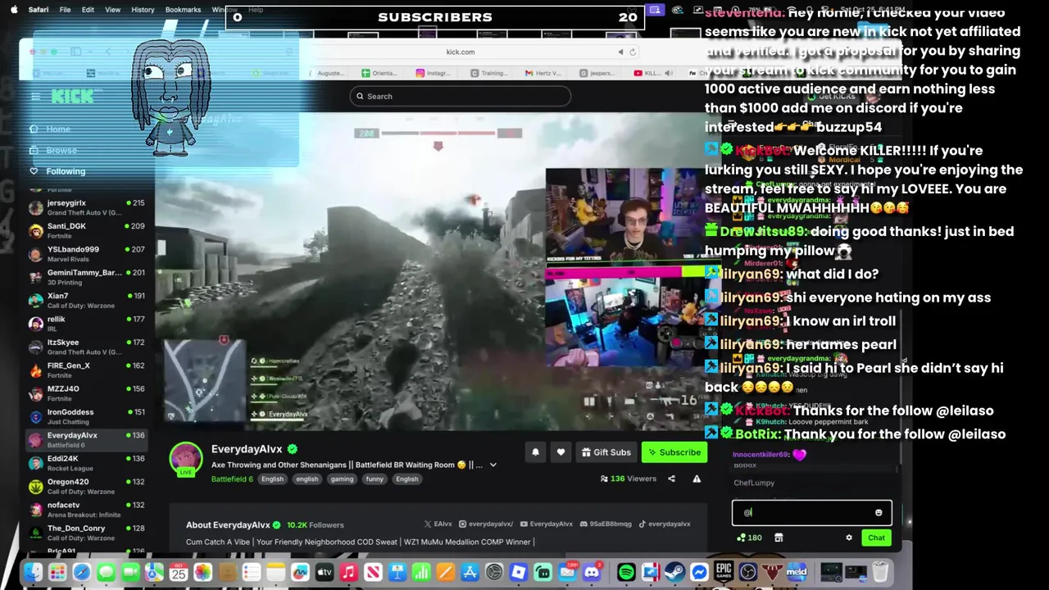Image resolution: width=1049 pixels, height=590 pixels.
Task: Open IronGoddess channel in sidebar
Action: tap(86, 416)
